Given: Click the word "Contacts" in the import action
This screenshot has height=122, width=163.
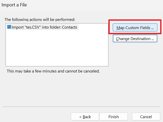Looking at the screenshot, I should [x=69, y=27].
